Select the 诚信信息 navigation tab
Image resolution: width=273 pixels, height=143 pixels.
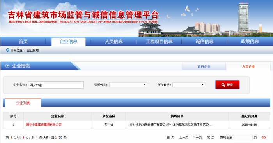coord(204,41)
